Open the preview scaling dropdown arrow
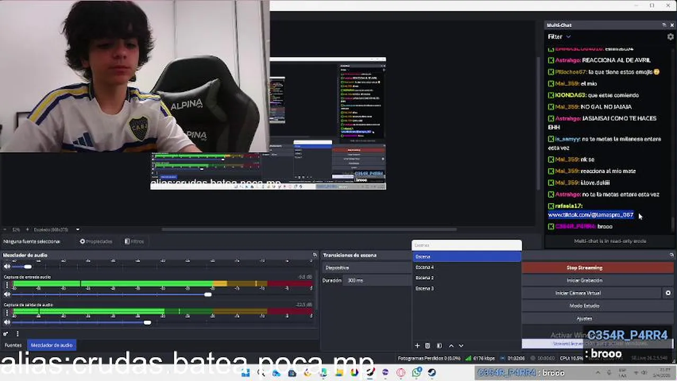This screenshot has height=381, width=677. click(78, 230)
